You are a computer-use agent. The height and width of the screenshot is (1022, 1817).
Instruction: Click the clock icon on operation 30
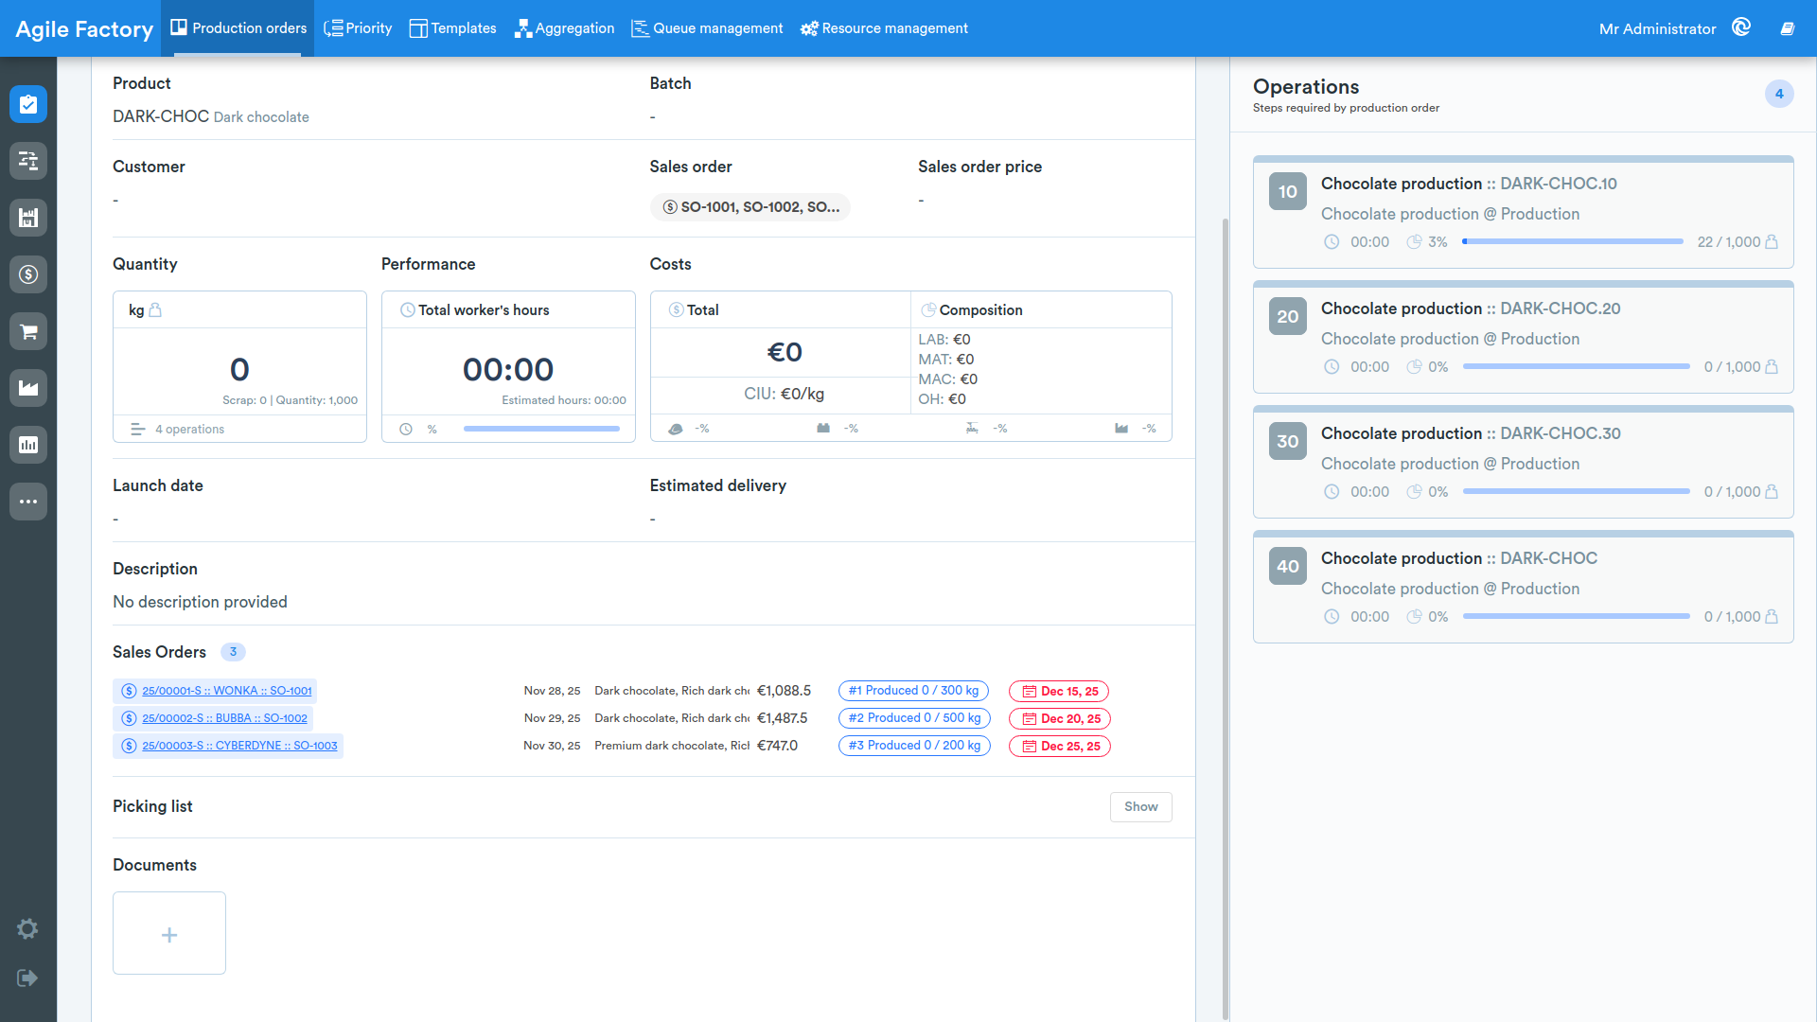[1332, 491]
